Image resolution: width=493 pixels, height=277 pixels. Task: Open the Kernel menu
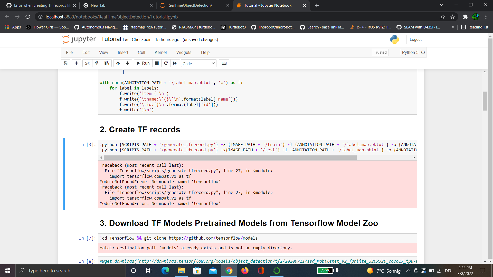[160, 52]
